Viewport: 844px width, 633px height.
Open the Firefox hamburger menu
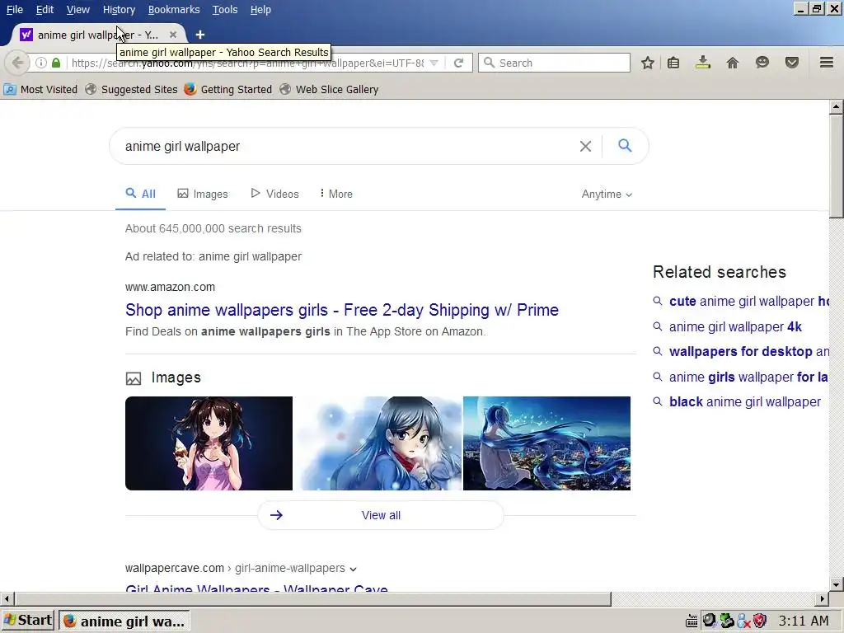(827, 63)
